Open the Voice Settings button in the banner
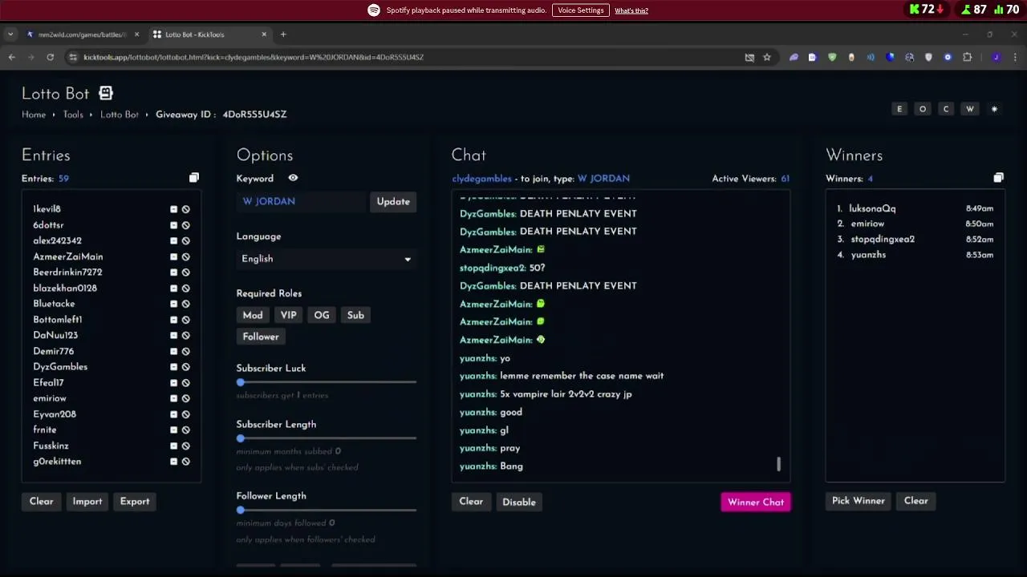 point(581,10)
